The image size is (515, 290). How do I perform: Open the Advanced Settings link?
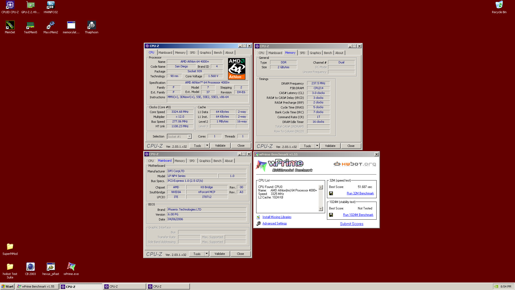(x=274, y=223)
